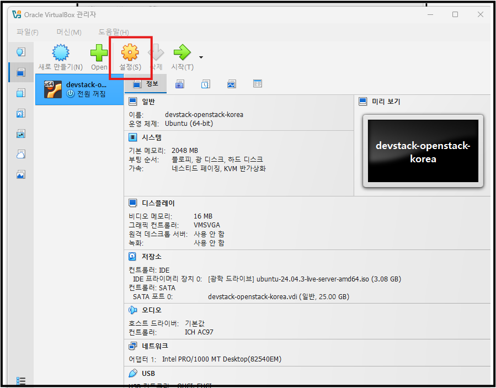Click the USB section header
The image size is (496, 388).
[148, 374]
